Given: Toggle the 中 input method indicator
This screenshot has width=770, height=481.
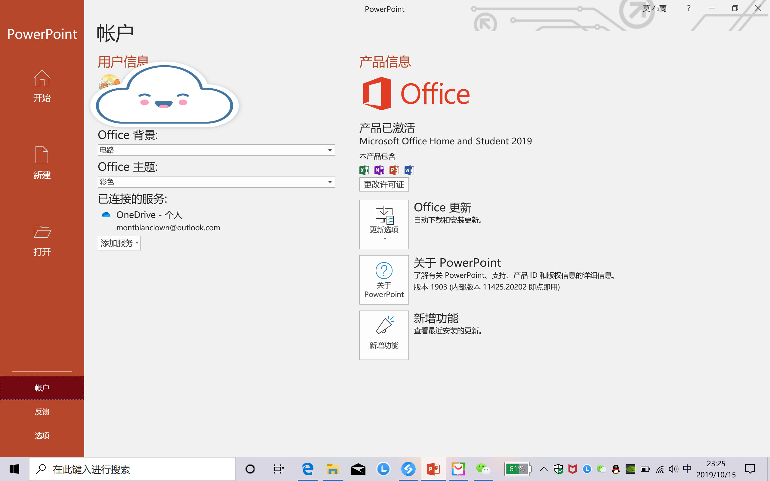Looking at the screenshot, I should click(x=687, y=469).
